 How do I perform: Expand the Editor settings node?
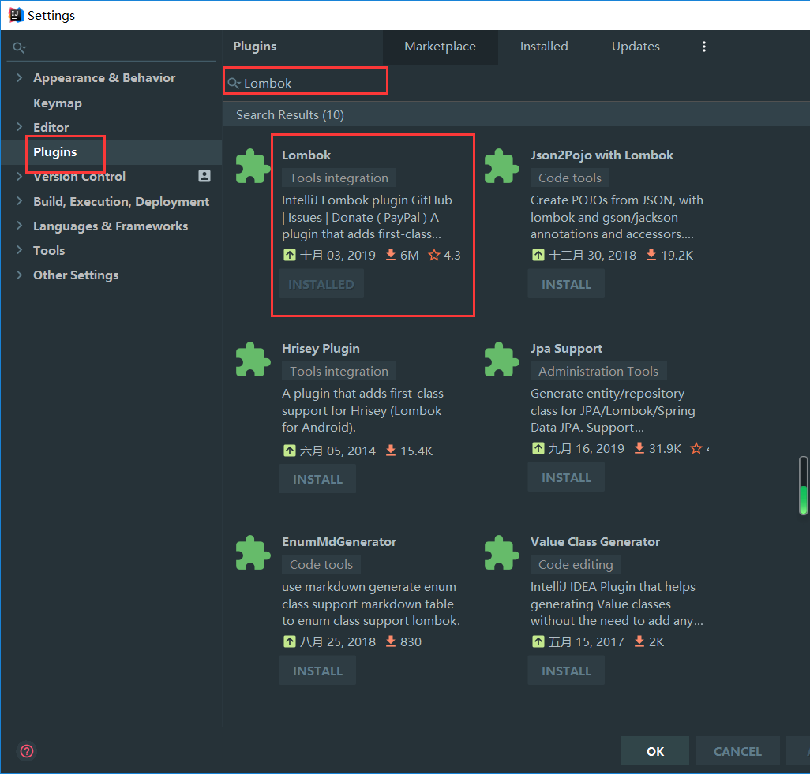coord(19,127)
